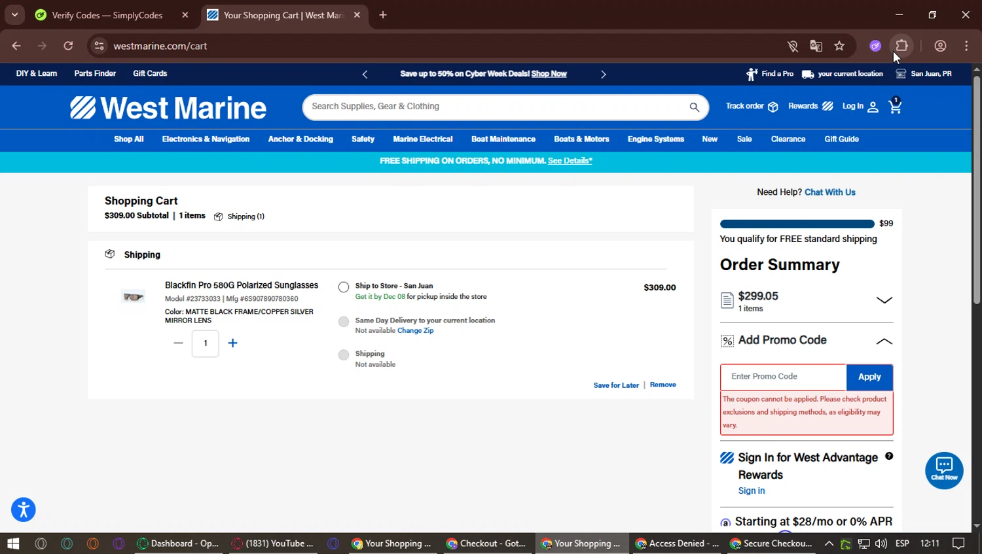Open a new browser tab

tap(383, 15)
